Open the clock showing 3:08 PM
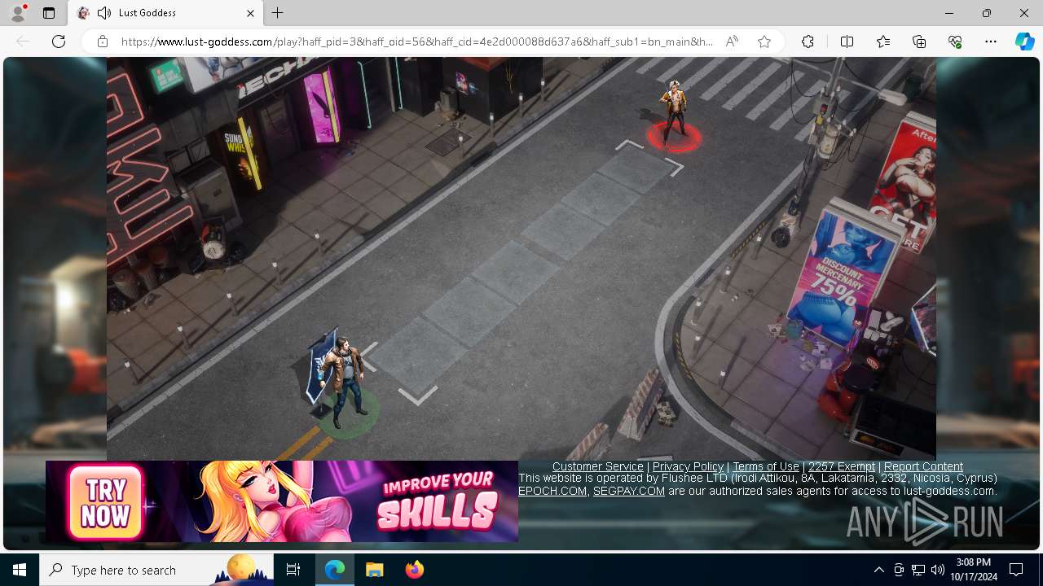Screen dimensions: 1043x586 (x=973, y=570)
